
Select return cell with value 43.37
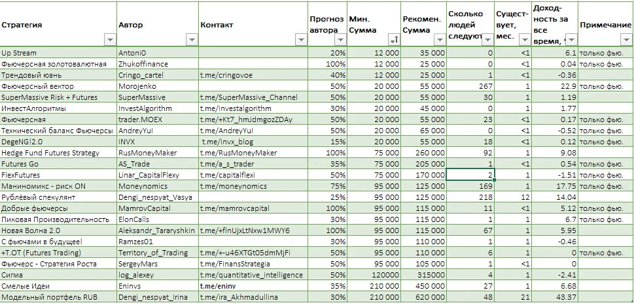click(x=554, y=297)
